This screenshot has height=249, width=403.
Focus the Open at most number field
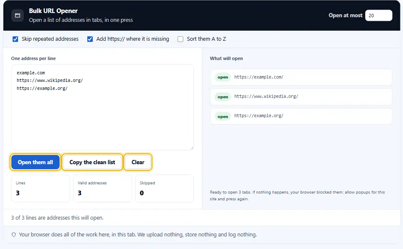tap(379, 16)
